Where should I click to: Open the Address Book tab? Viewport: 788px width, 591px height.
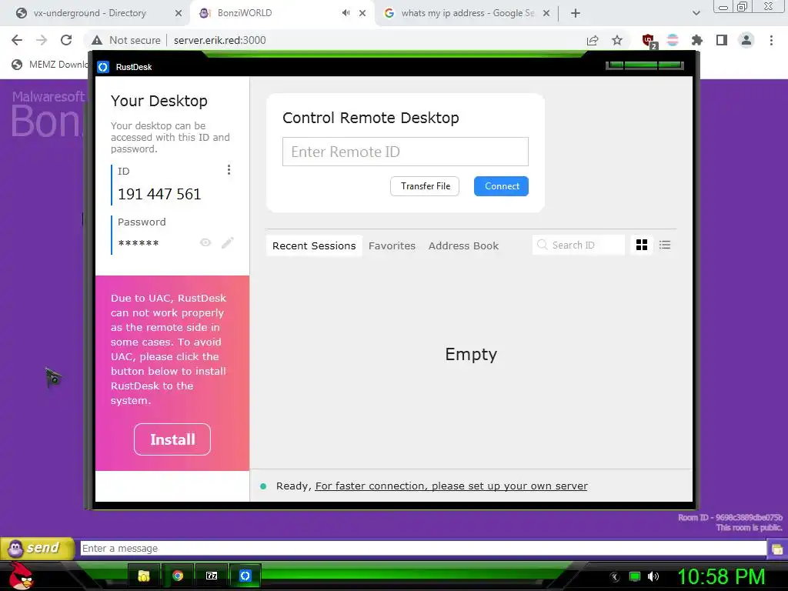(x=463, y=245)
